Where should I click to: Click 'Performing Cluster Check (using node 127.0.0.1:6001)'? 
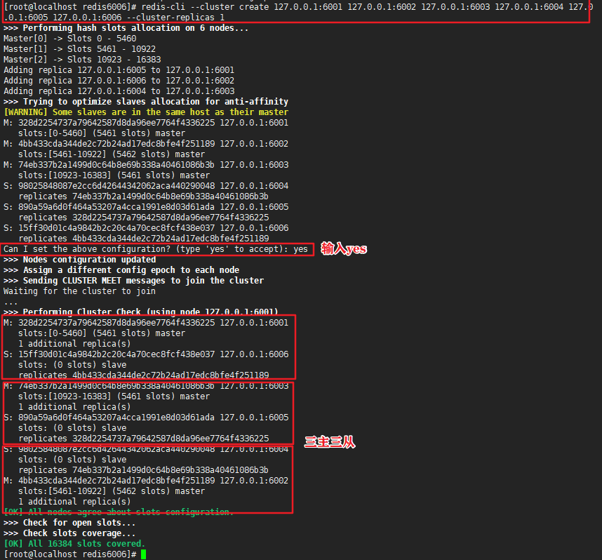tap(141, 312)
